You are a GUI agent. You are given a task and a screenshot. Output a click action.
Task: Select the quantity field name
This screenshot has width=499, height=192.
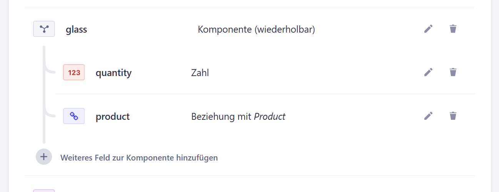tap(113, 73)
